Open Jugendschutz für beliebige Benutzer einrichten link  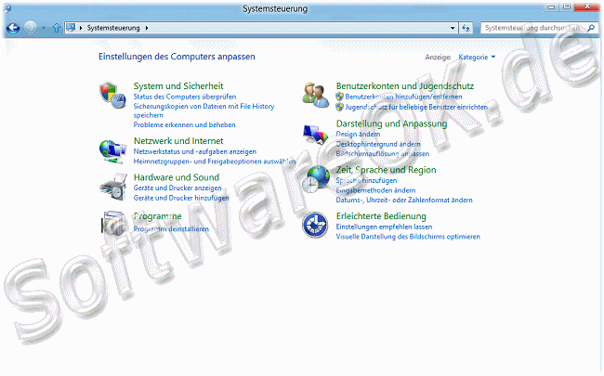pos(416,107)
